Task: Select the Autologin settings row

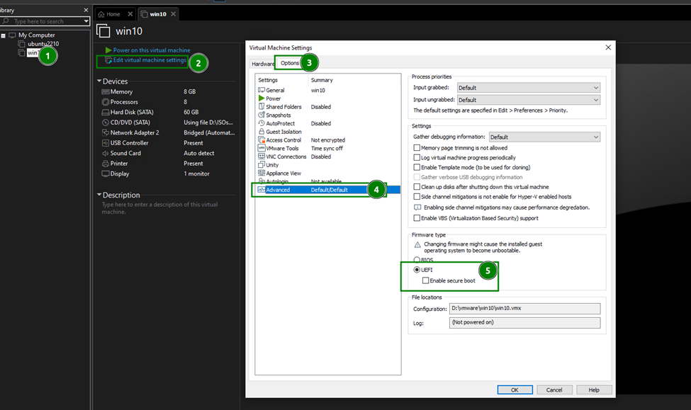Action: tap(327, 181)
